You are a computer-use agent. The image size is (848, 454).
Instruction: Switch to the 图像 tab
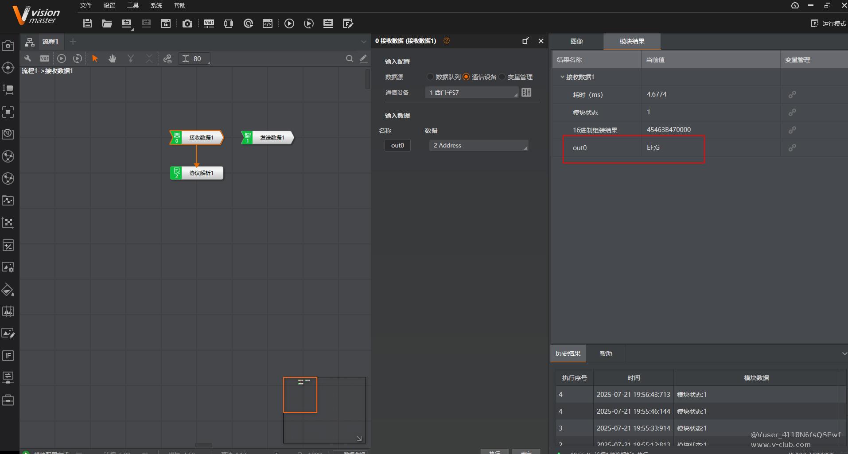[x=577, y=41]
